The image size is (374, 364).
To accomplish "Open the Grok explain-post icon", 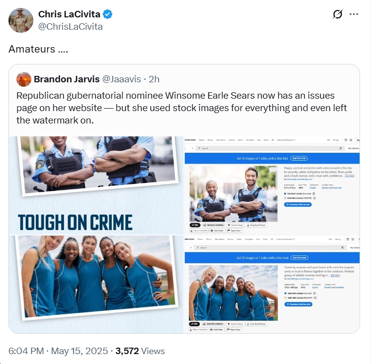I will 338,14.
